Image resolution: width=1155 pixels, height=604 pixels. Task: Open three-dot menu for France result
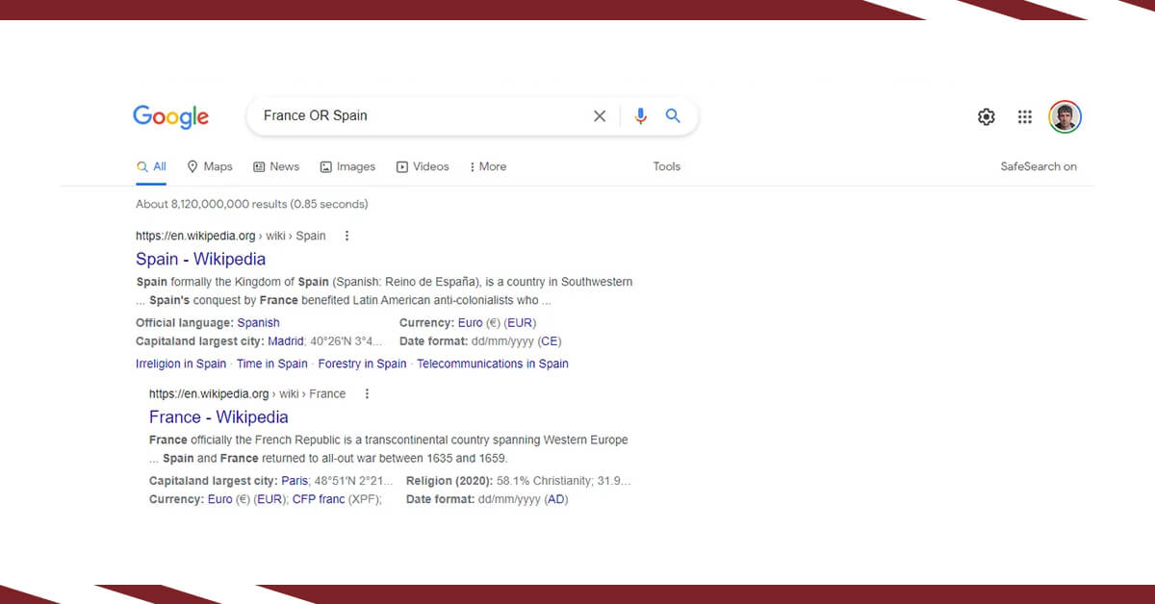click(367, 393)
